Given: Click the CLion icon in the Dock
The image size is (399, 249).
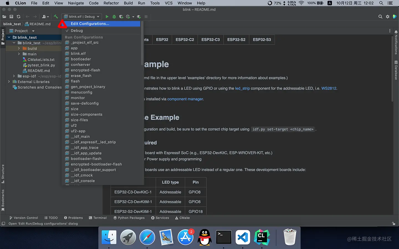Looking at the screenshot, I should click(262, 237).
